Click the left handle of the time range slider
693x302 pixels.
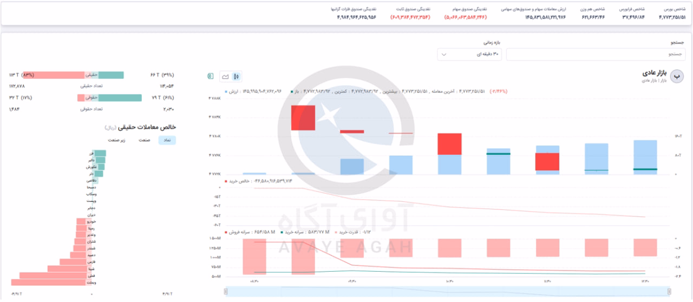[x=226, y=292]
